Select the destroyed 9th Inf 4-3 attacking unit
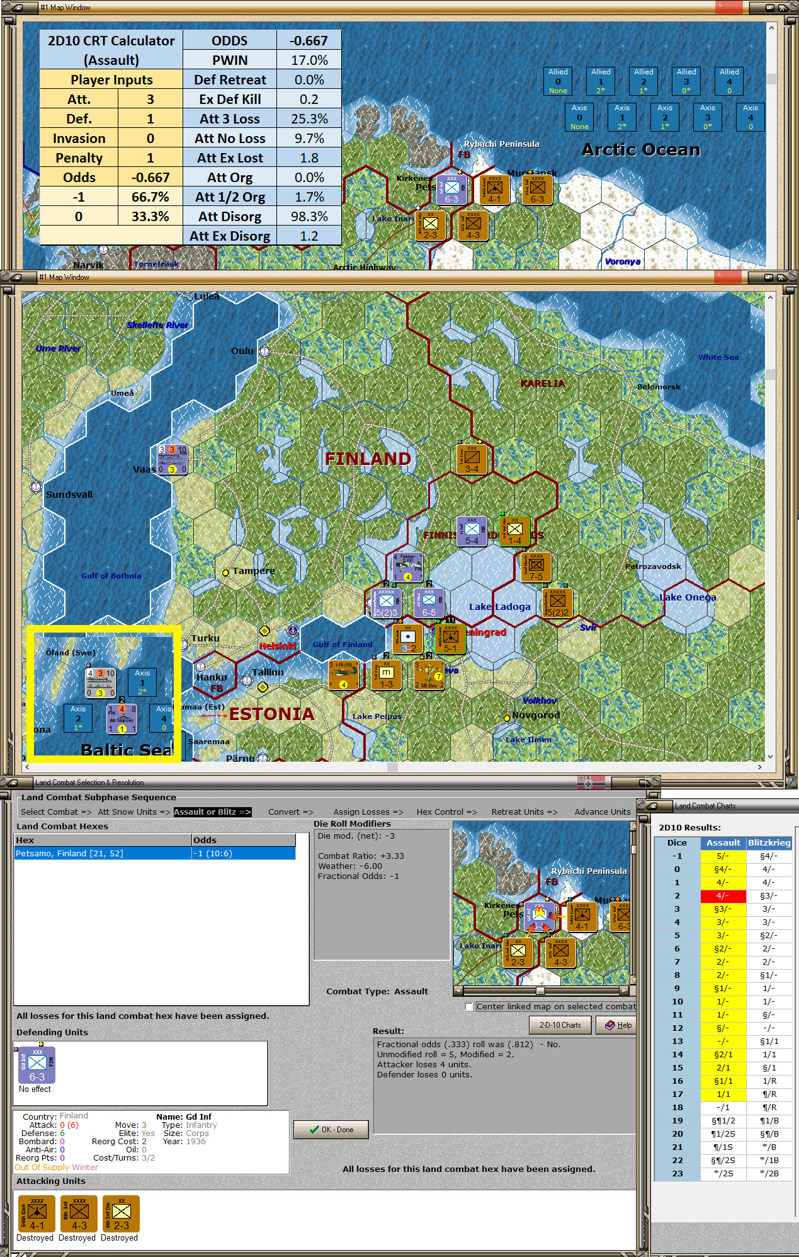This screenshot has height=1257, width=799. 79,1214
